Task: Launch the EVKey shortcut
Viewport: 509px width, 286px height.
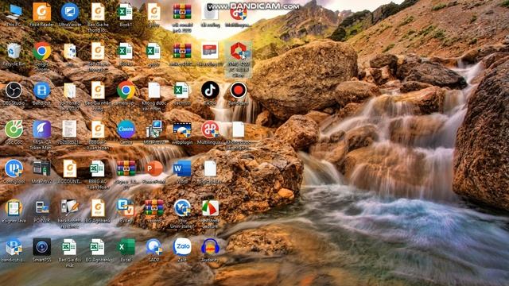Action: point(126,211)
